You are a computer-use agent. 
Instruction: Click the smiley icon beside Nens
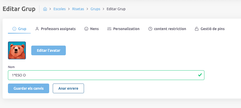click(x=86, y=29)
